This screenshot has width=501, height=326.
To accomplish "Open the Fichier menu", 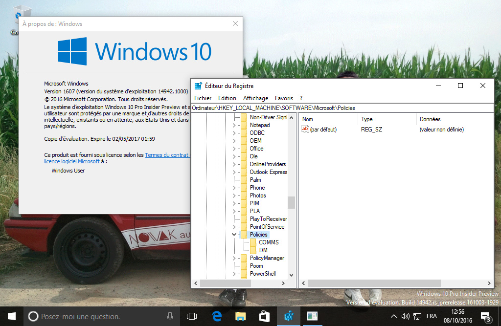I will [x=203, y=98].
